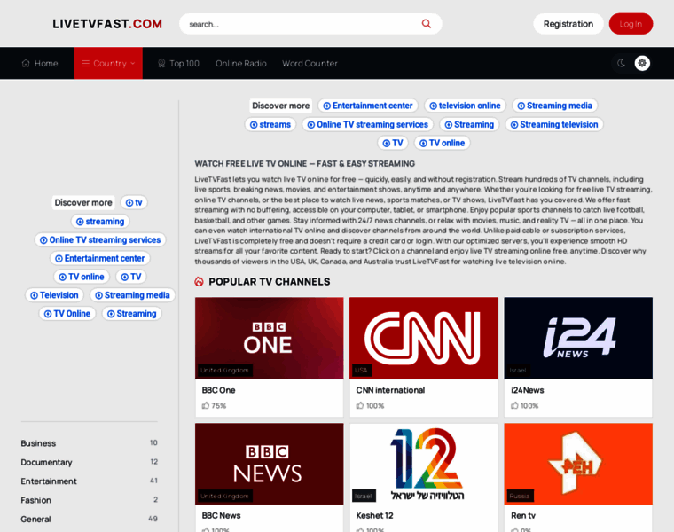Click the LIVETVFAST.COM site logo
The image size is (674, 532).
pyautogui.click(x=107, y=24)
